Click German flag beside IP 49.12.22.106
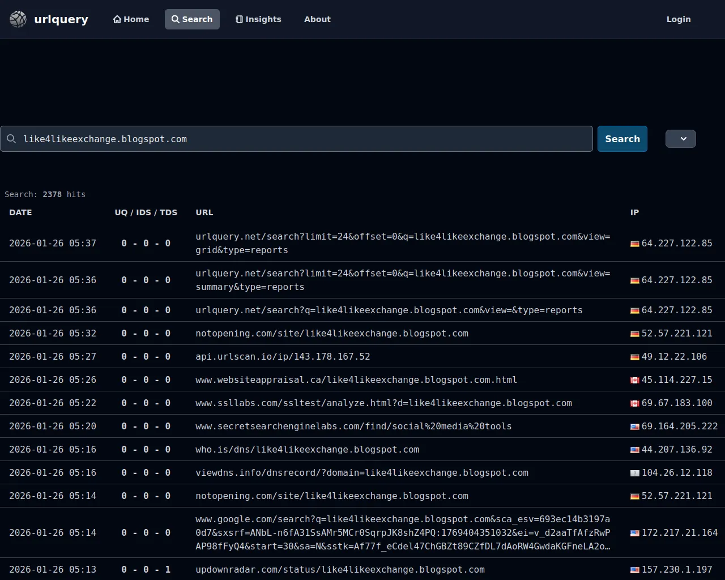The image size is (725, 580). (634, 357)
